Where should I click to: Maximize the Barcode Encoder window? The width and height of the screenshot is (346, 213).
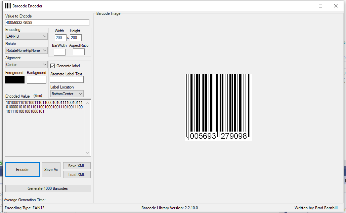(x=320, y=6)
